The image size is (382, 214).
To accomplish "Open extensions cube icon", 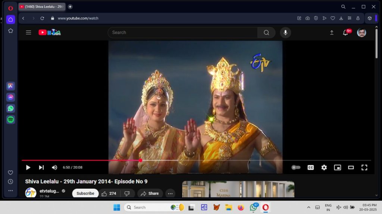I will pos(370,18).
